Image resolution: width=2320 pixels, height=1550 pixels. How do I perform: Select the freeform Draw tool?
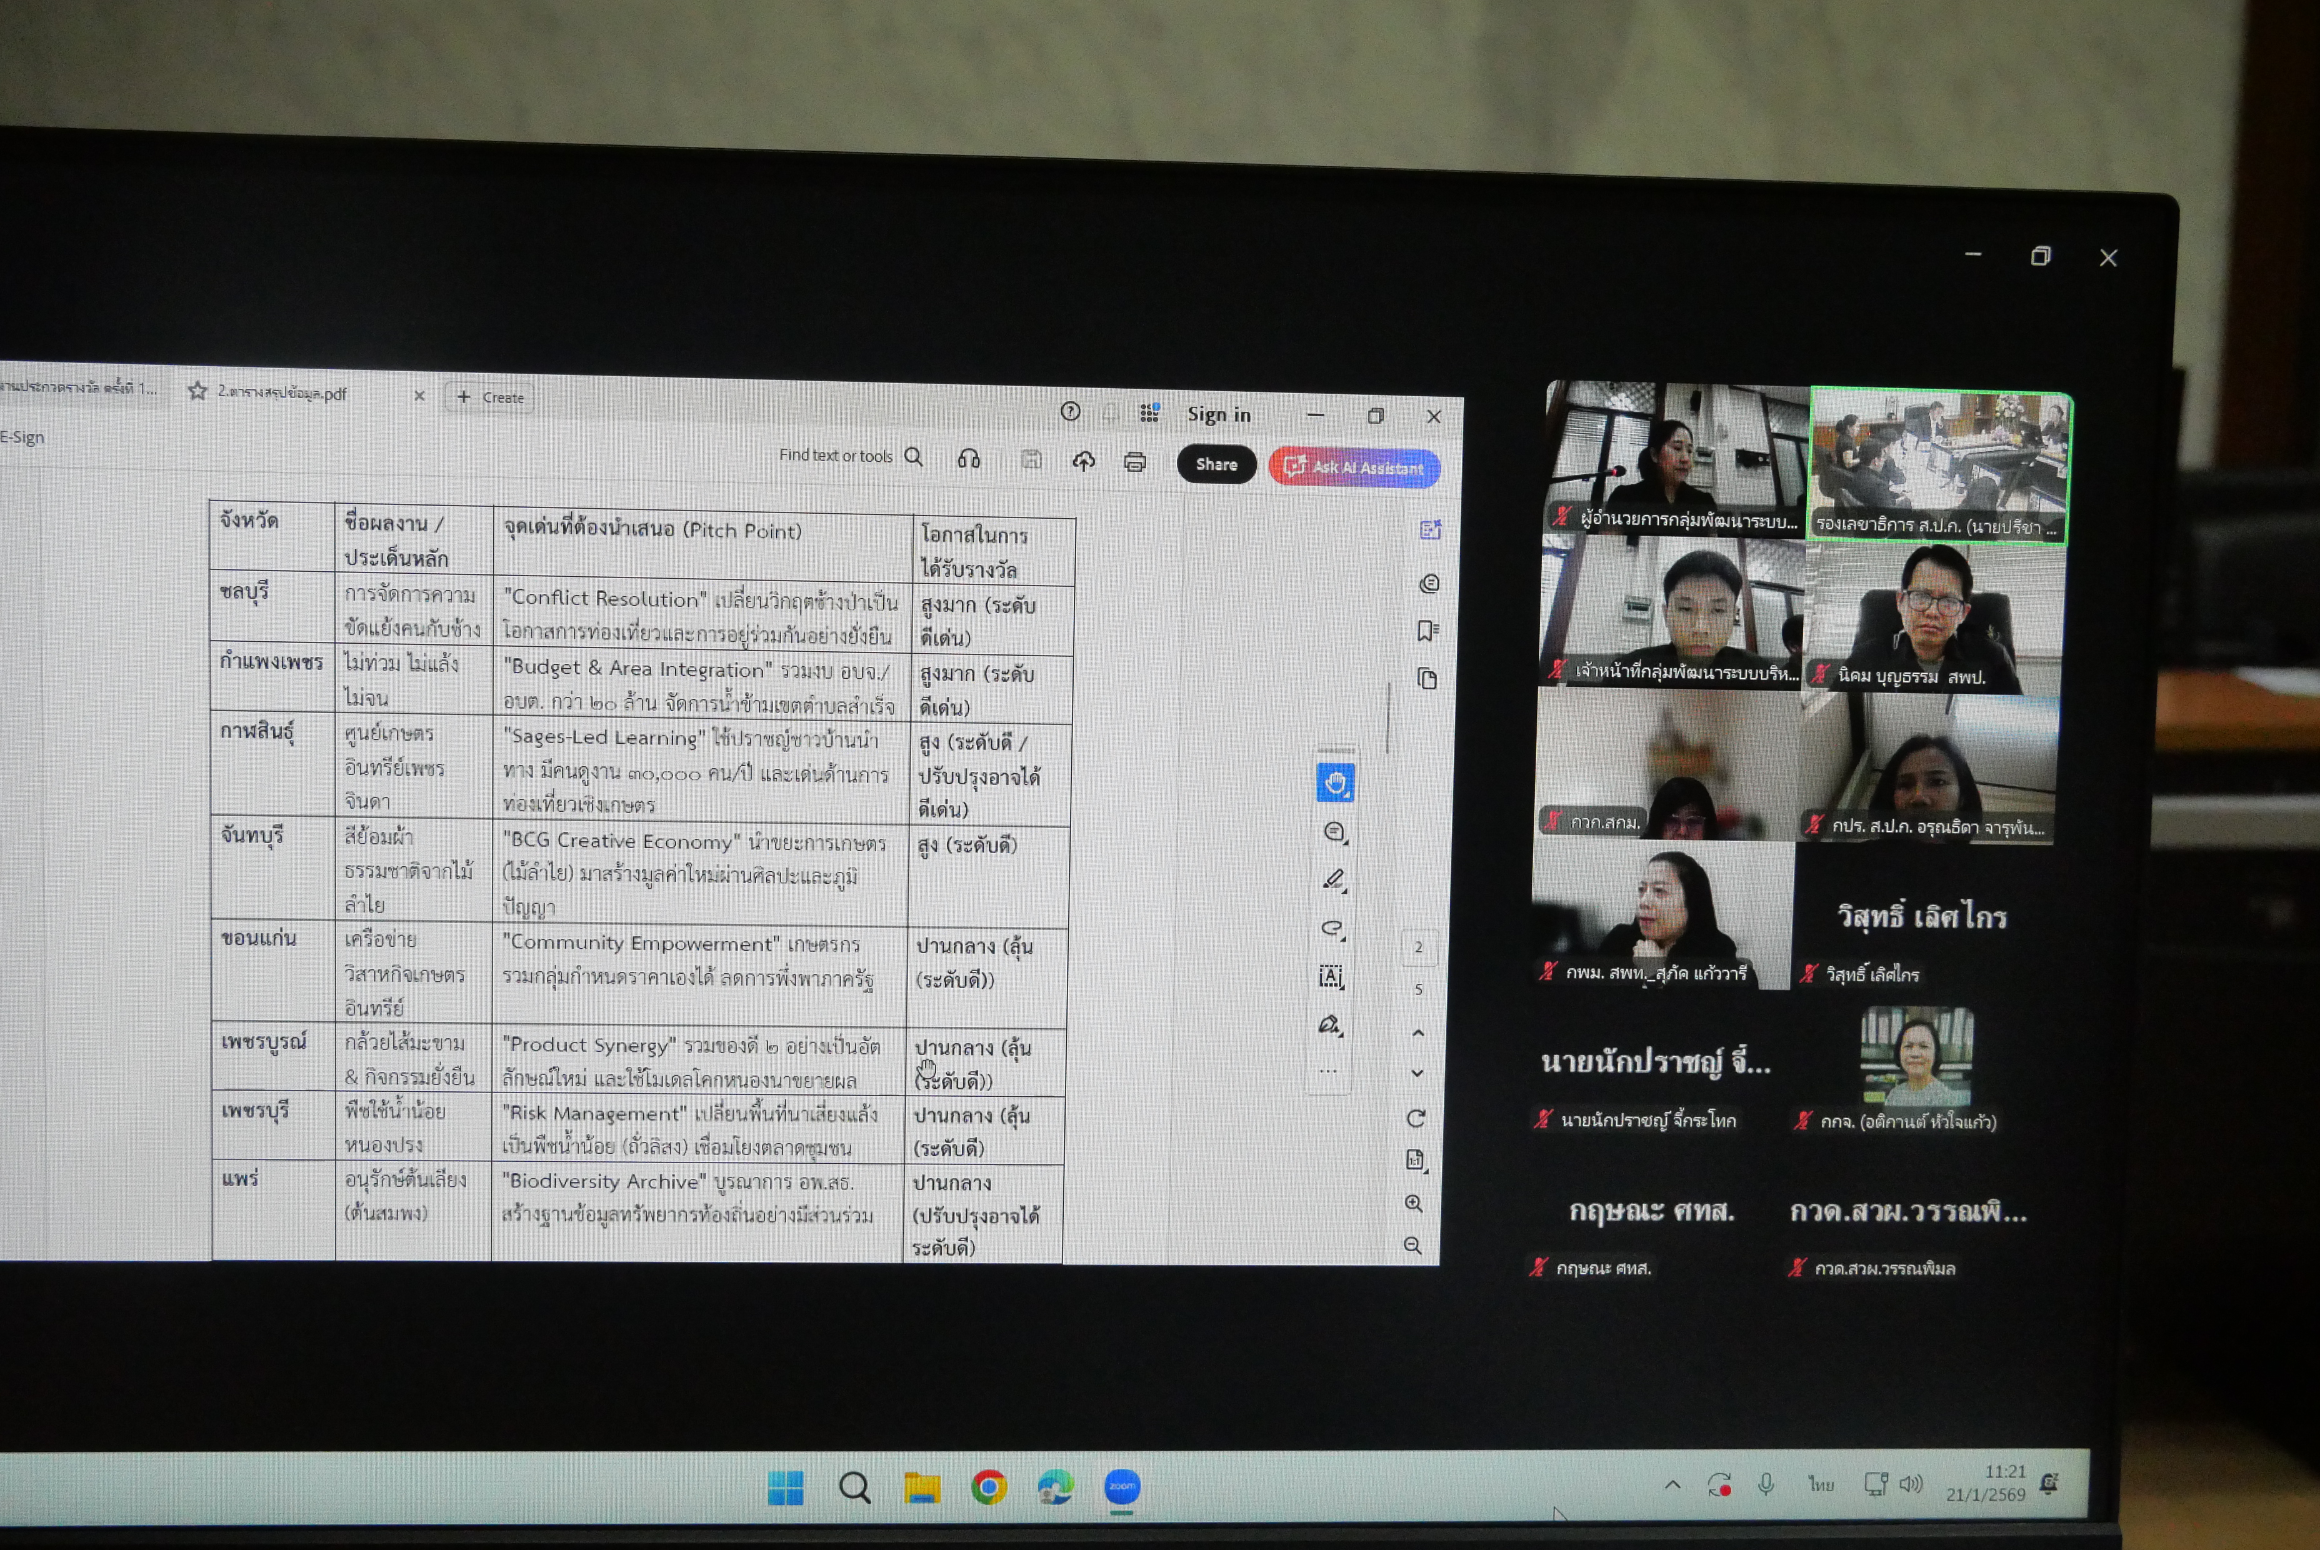point(1334,926)
